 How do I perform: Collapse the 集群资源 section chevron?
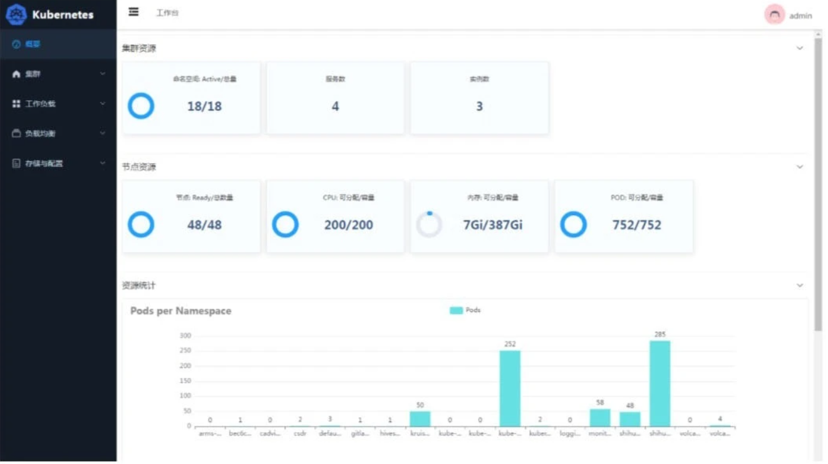[x=800, y=48]
